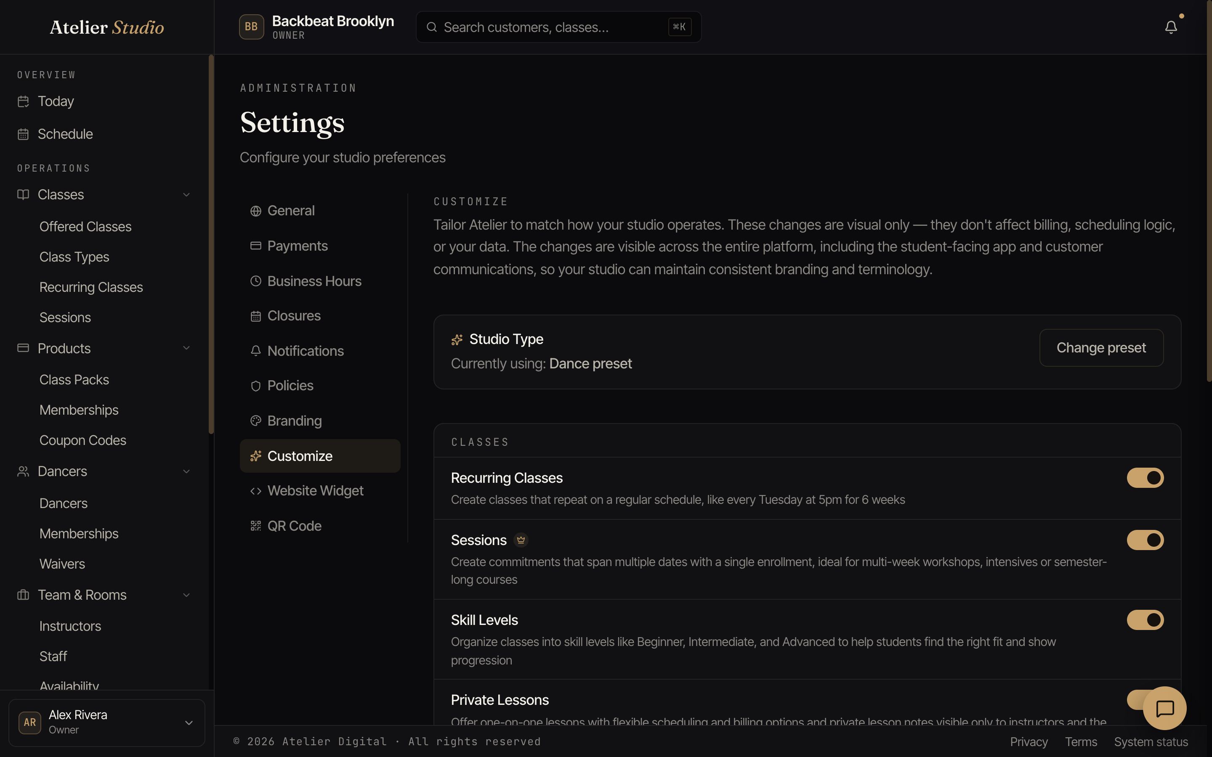The height and width of the screenshot is (757, 1212).
Task: Click the search customers input field
Action: pos(558,27)
